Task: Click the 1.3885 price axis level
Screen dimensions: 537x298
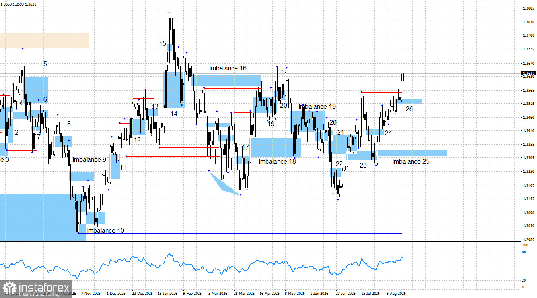Action: (529, 8)
